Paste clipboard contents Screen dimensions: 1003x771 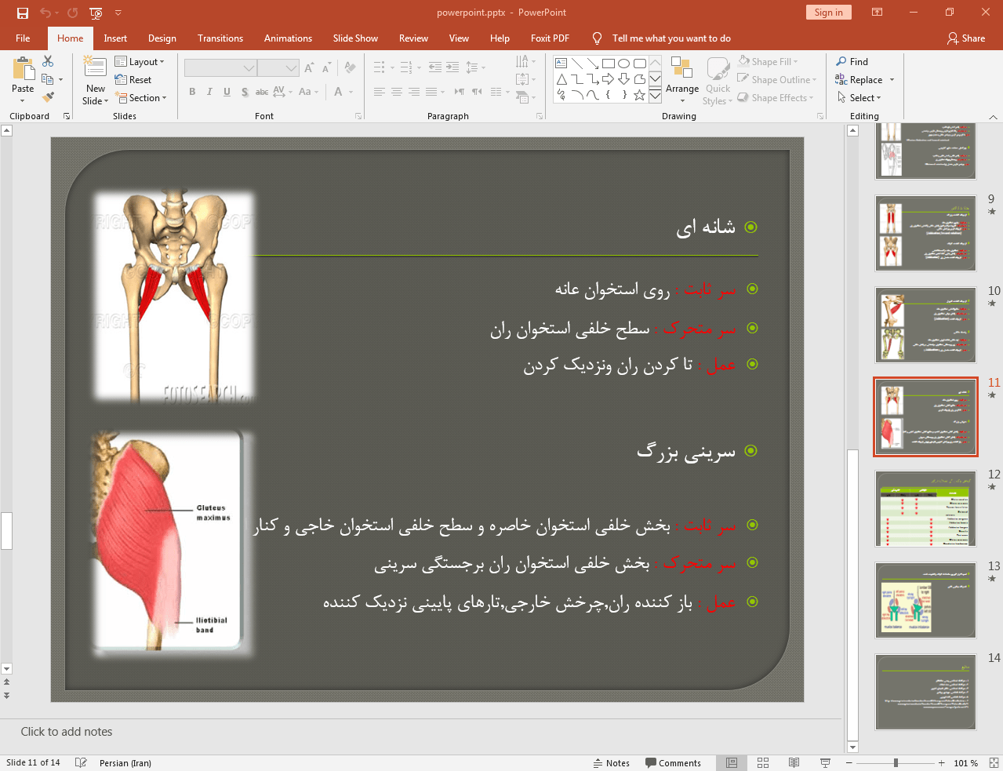tap(23, 79)
